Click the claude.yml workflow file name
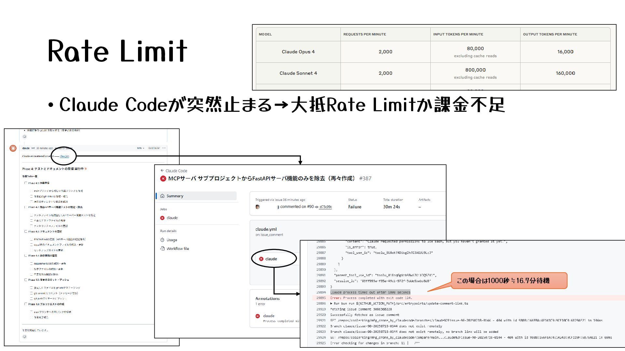 [266, 229]
